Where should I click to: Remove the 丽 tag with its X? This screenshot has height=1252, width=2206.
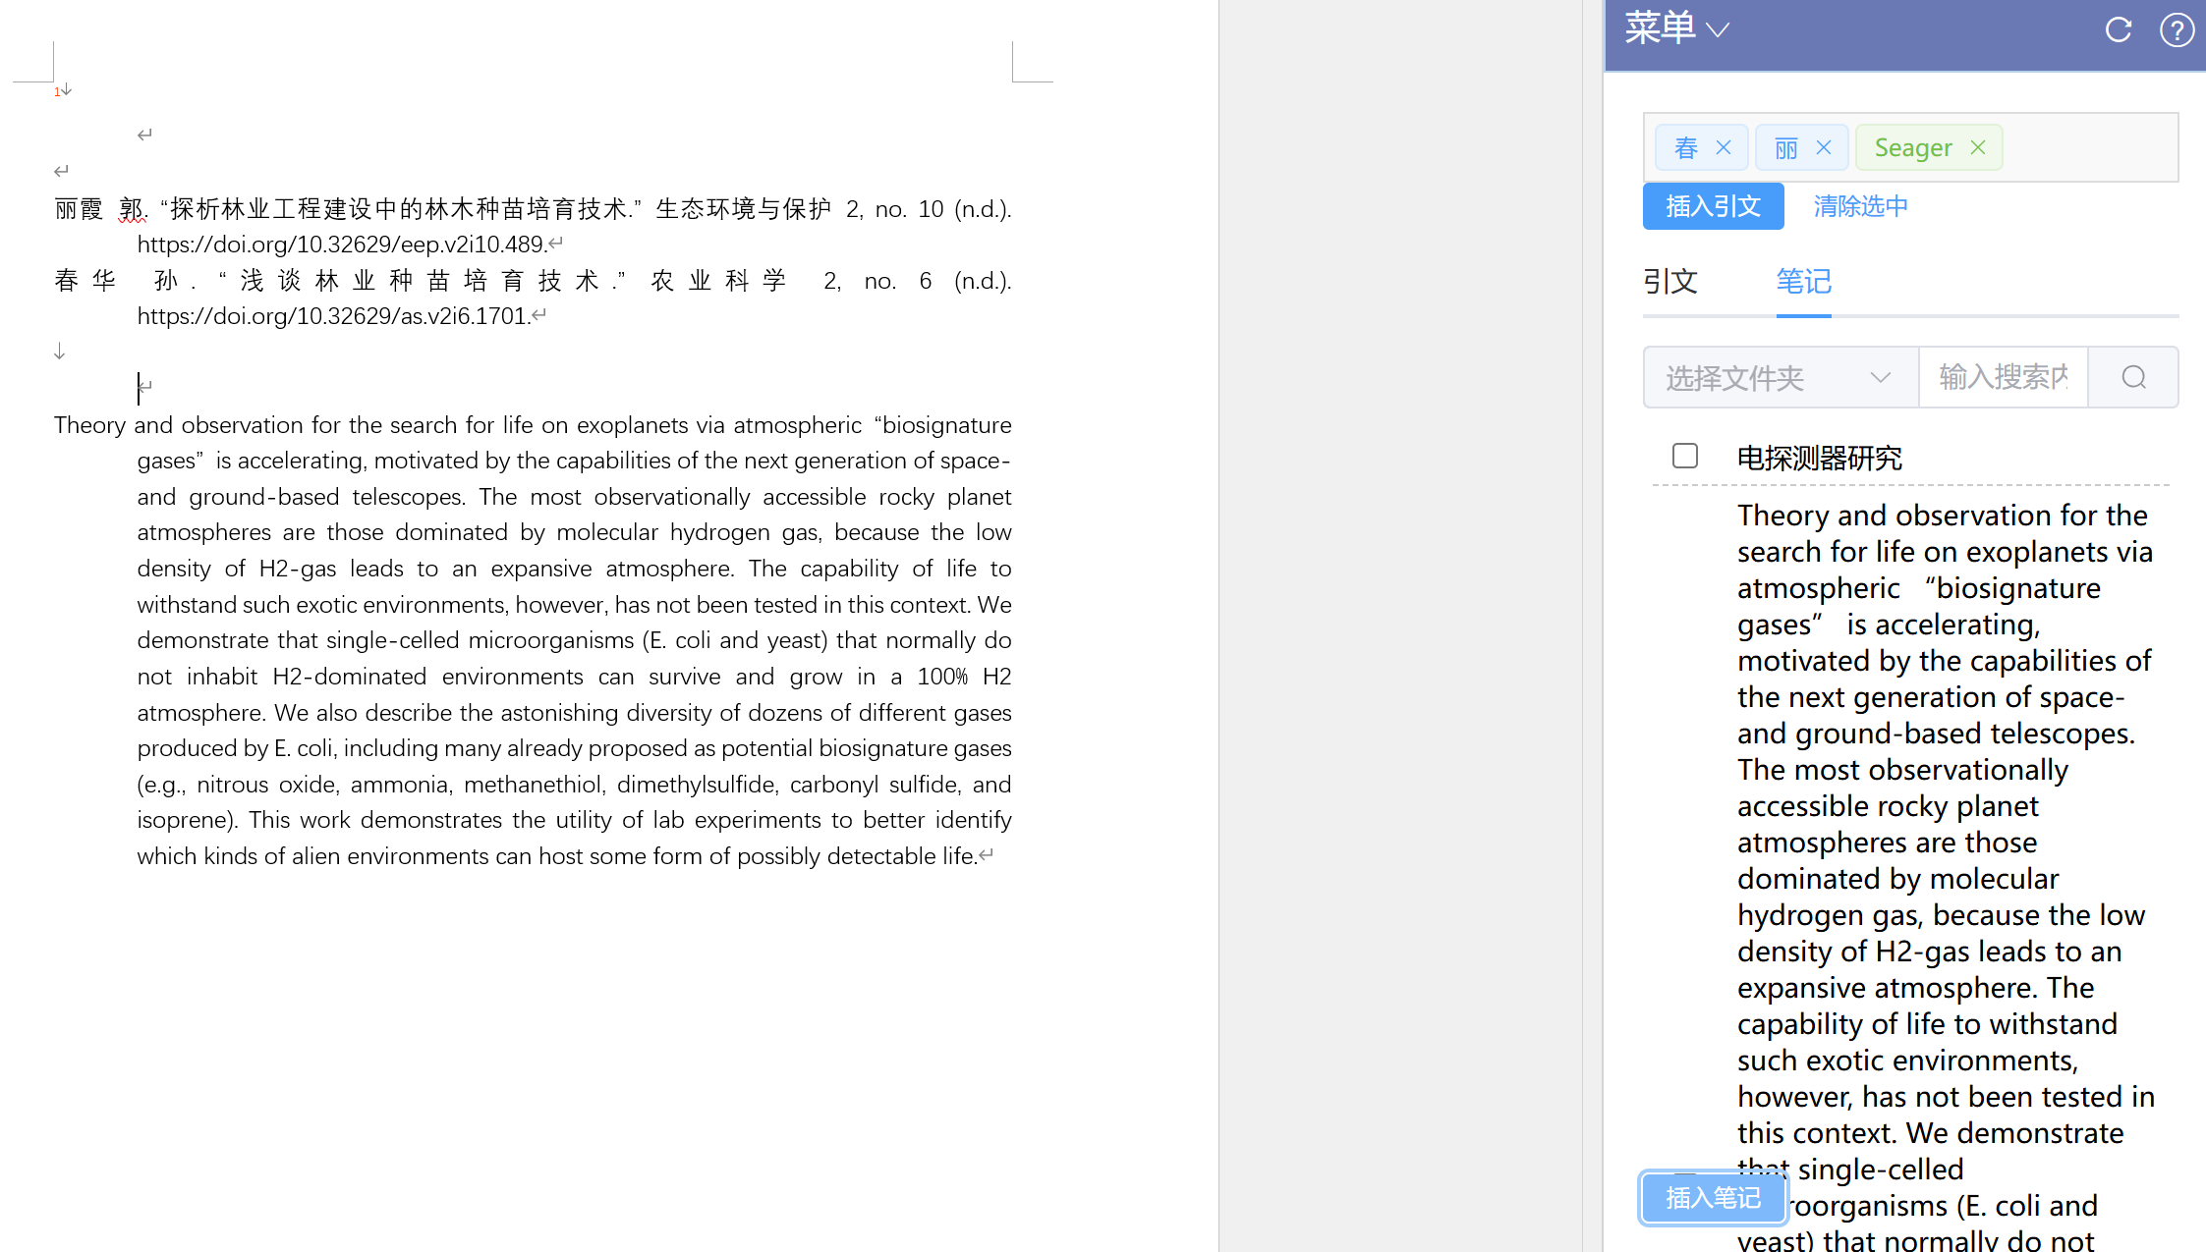click(1824, 147)
